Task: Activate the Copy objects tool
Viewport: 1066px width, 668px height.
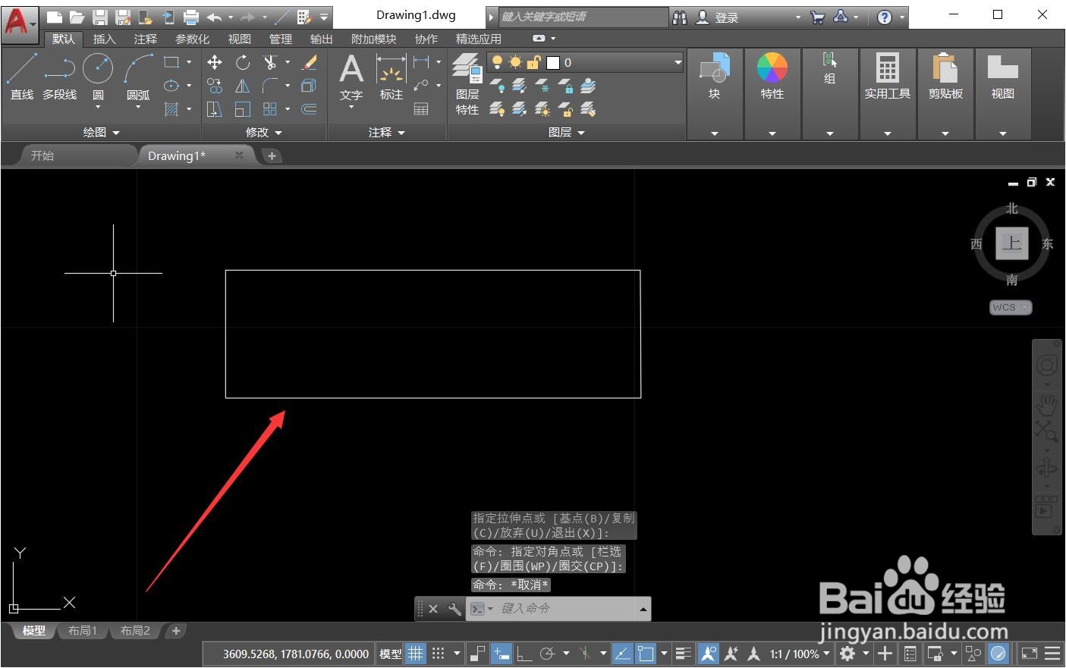Action: (215, 86)
